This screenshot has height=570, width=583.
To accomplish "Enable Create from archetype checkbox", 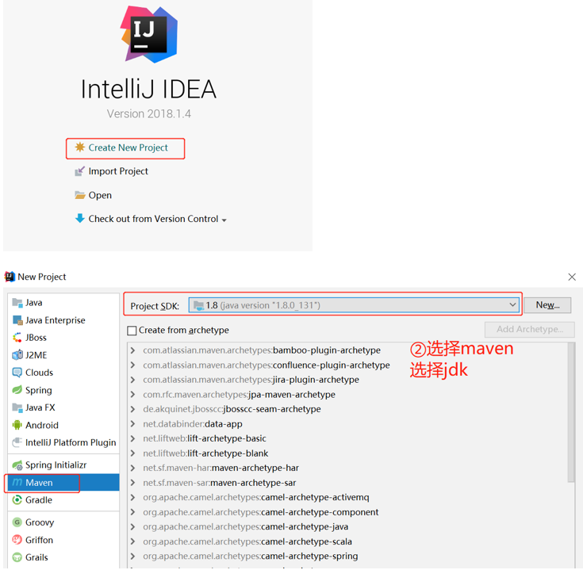I will (132, 331).
